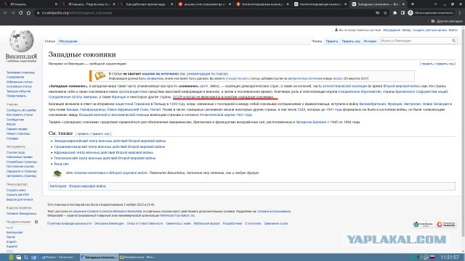Click the 1939 году link in article
Viewport: 465px width, 261px height.
[x=177, y=104]
